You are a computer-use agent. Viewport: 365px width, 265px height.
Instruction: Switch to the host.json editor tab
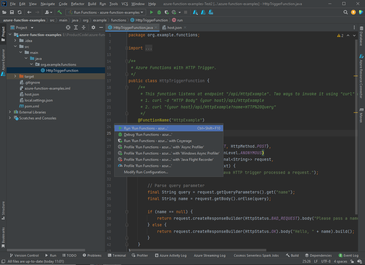(x=174, y=28)
